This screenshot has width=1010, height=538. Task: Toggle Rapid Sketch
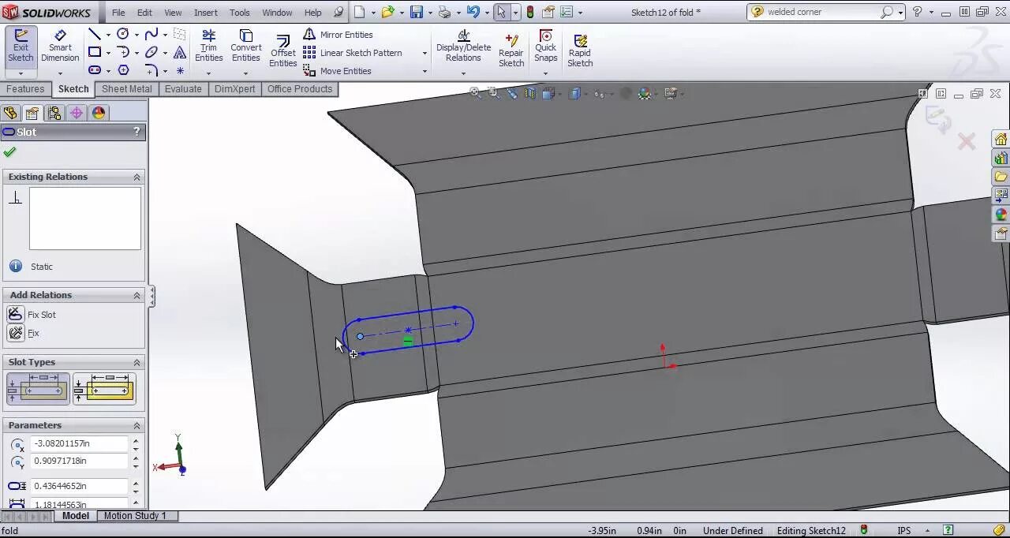click(580, 50)
